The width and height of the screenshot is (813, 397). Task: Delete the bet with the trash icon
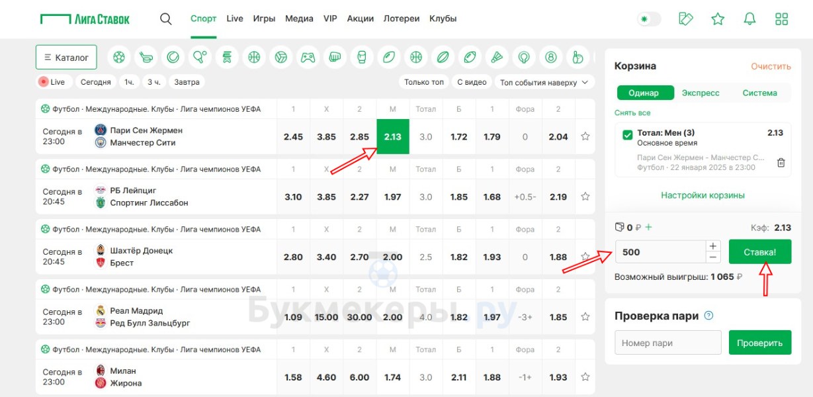[x=781, y=163]
